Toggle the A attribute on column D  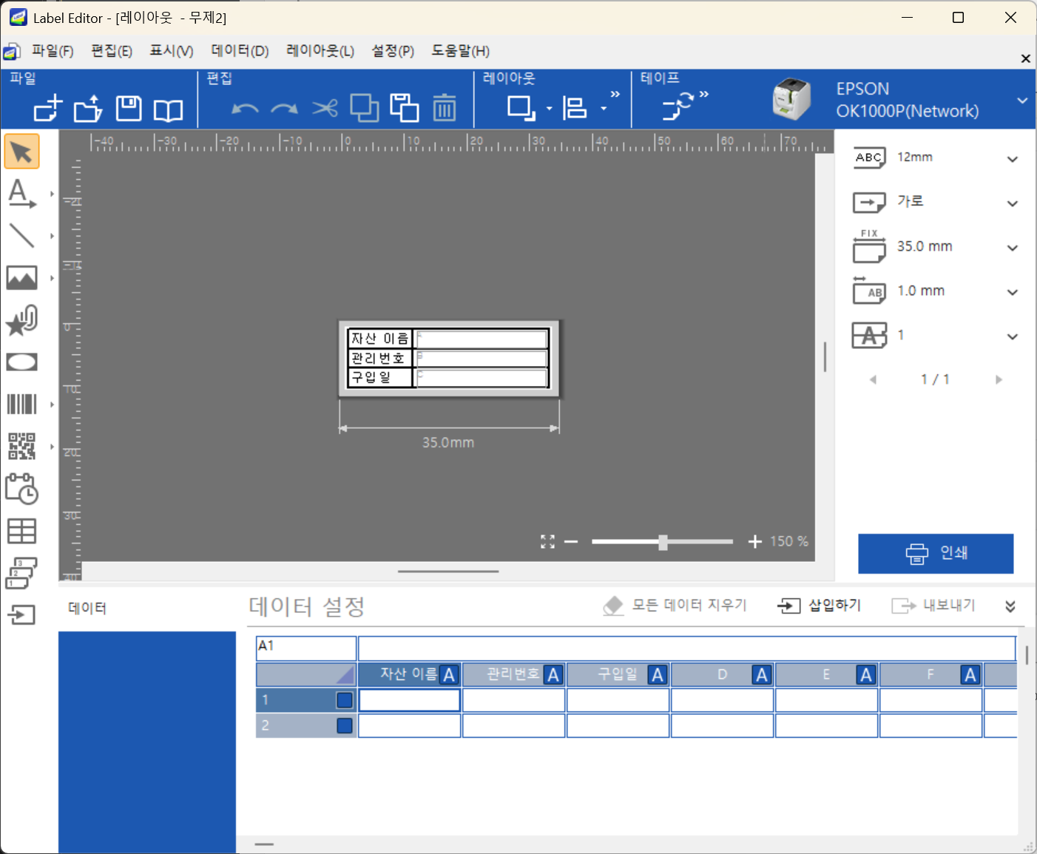[x=762, y=675]
